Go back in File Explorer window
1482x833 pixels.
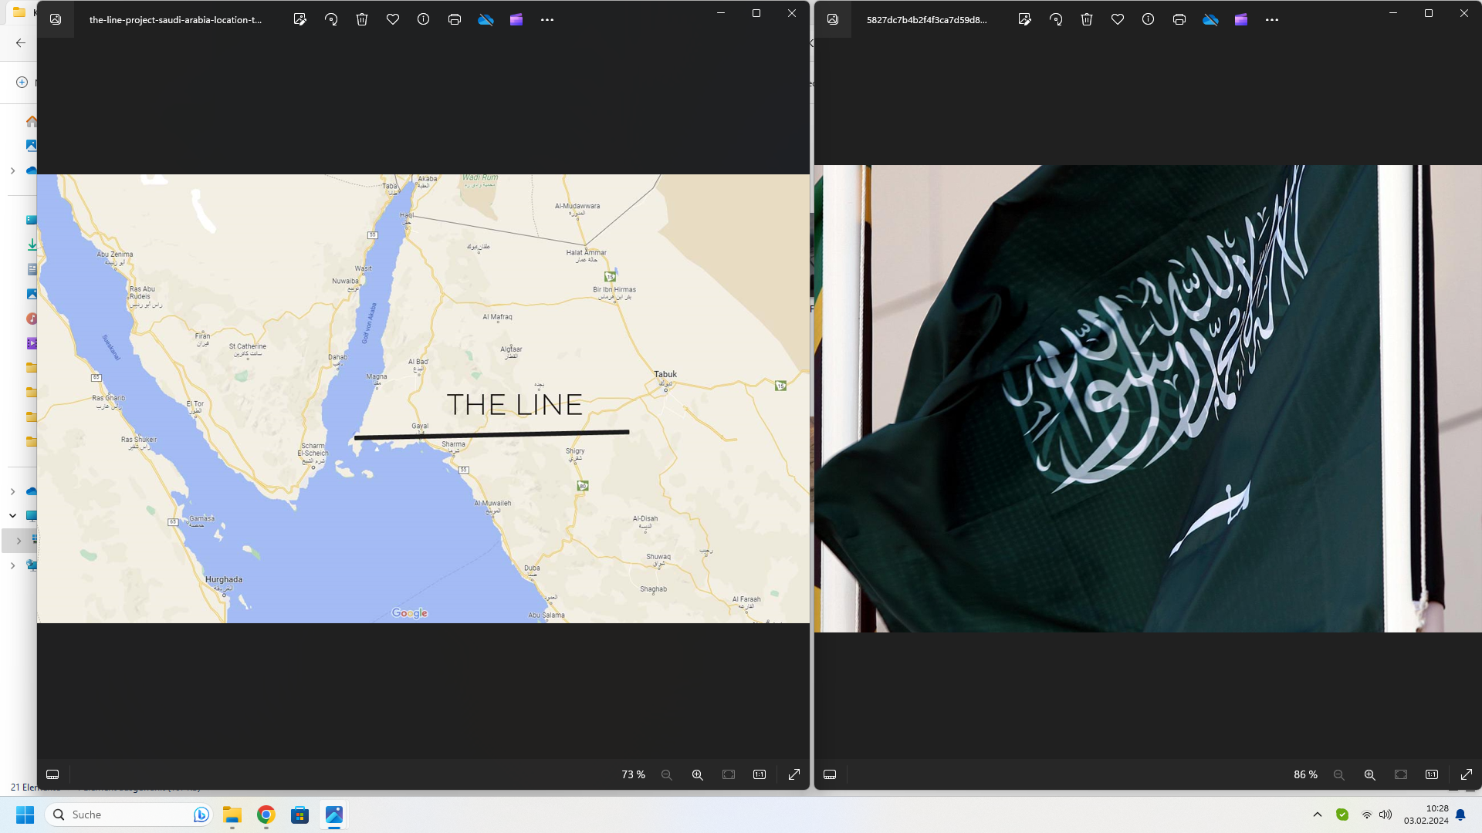[x=21, y=43]
